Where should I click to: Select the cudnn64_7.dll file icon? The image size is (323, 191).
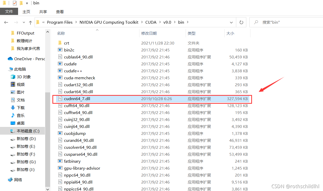[x=60, y=99]
